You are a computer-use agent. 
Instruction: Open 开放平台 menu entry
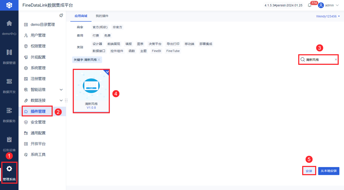[38, 144]
